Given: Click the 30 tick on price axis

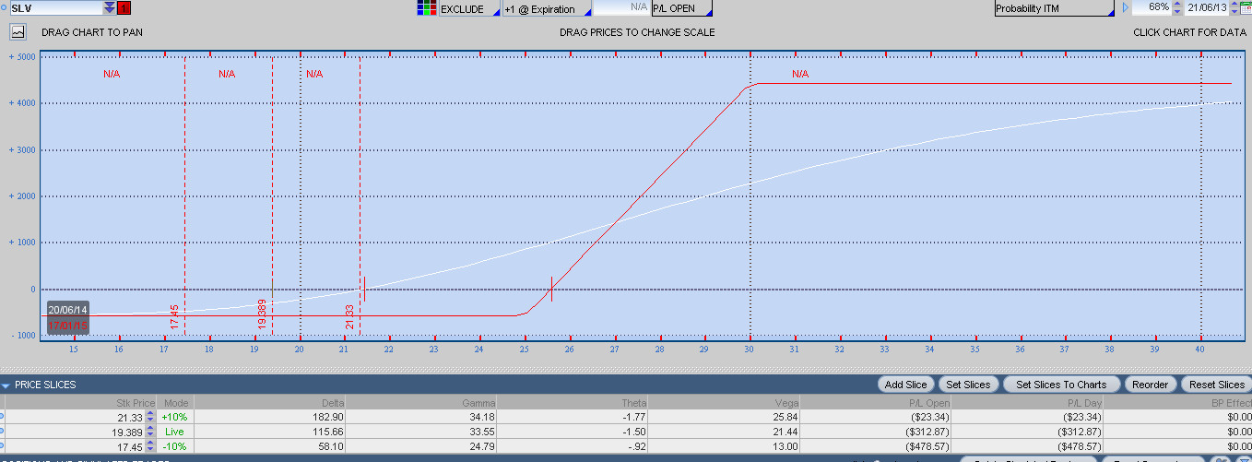Looking at the screenshot, I should [750, 349].
